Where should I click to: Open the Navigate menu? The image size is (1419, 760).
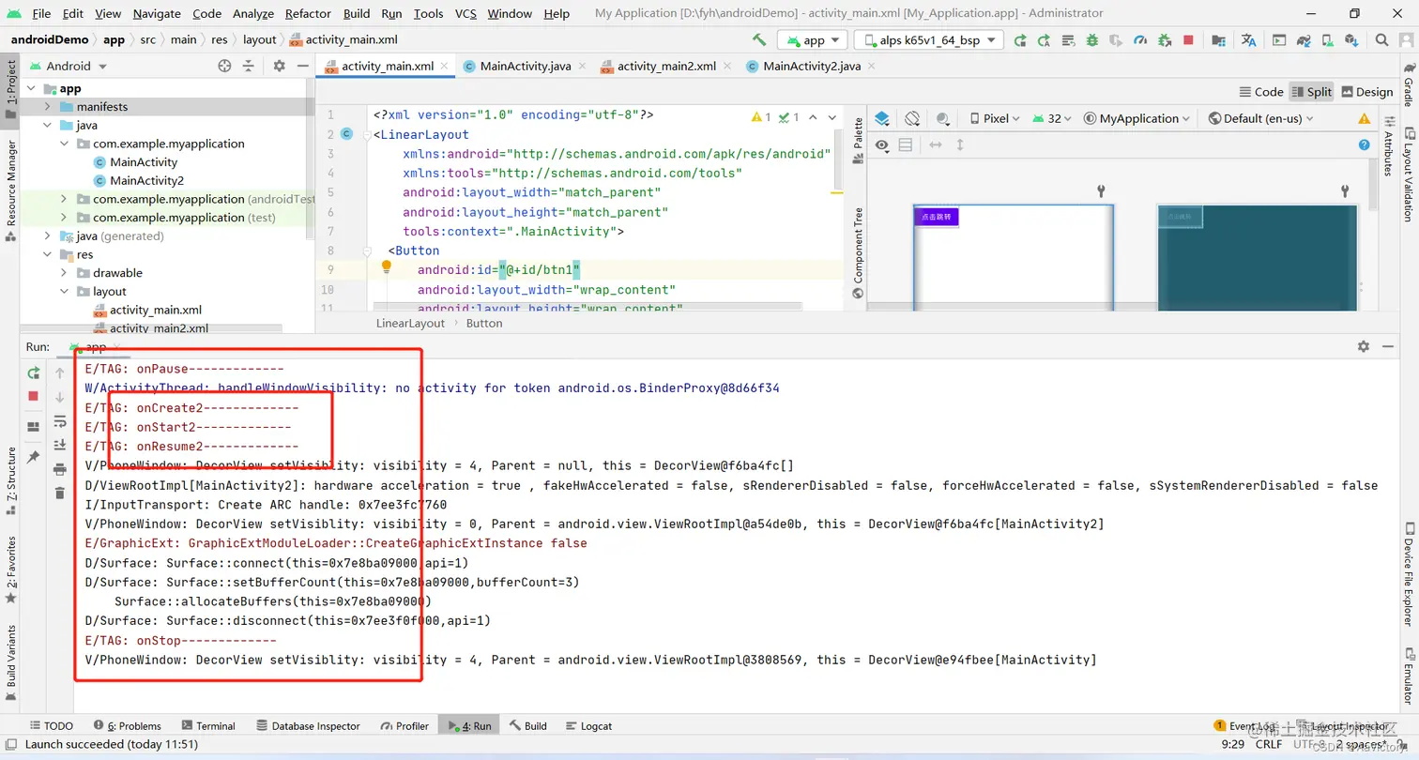[157, 13]
